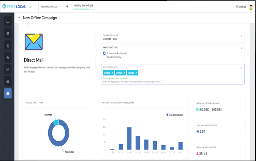256x161 pixels.
Task: Click the person icon next to 35-44
Action: 197,153
